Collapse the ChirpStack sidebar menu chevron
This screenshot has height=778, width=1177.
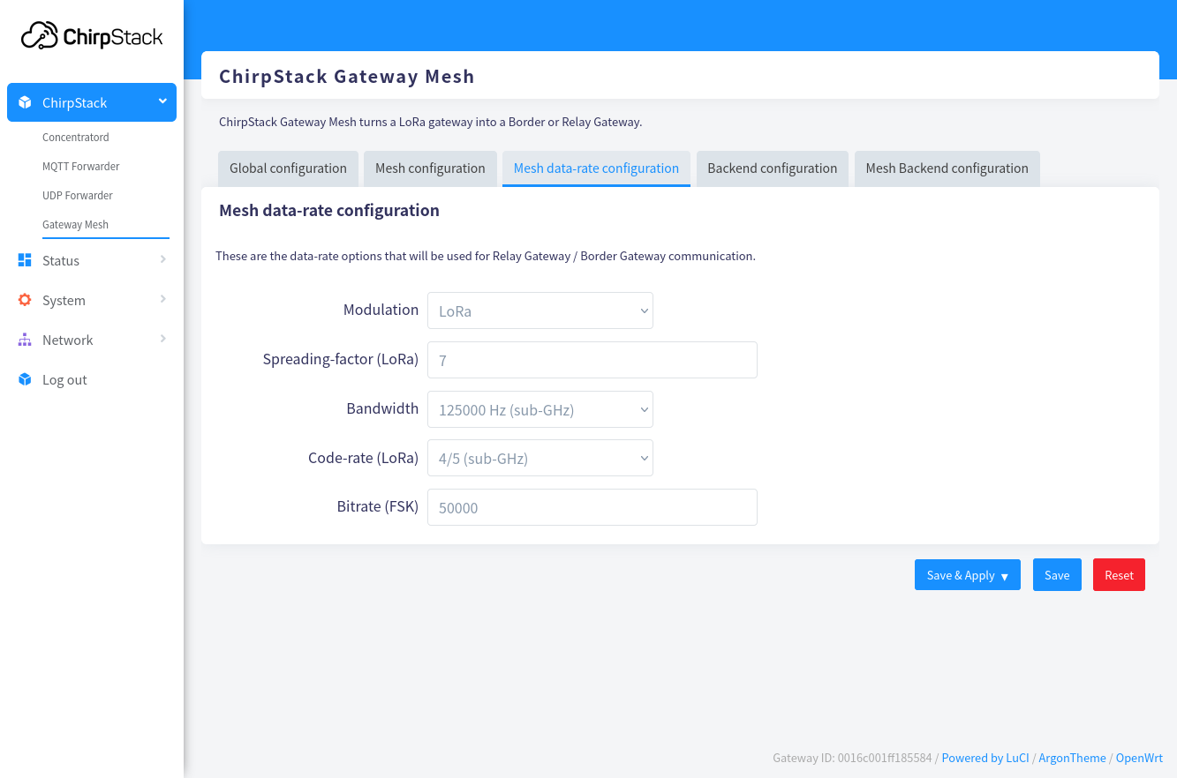pos(162,101)
